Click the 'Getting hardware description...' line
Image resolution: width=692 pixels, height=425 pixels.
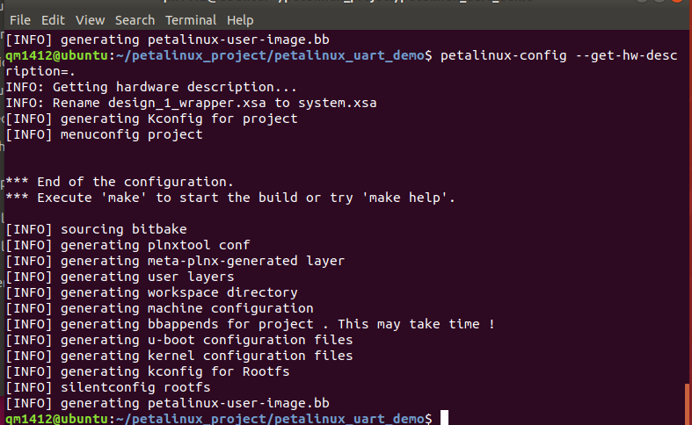(x=151, y=87)
